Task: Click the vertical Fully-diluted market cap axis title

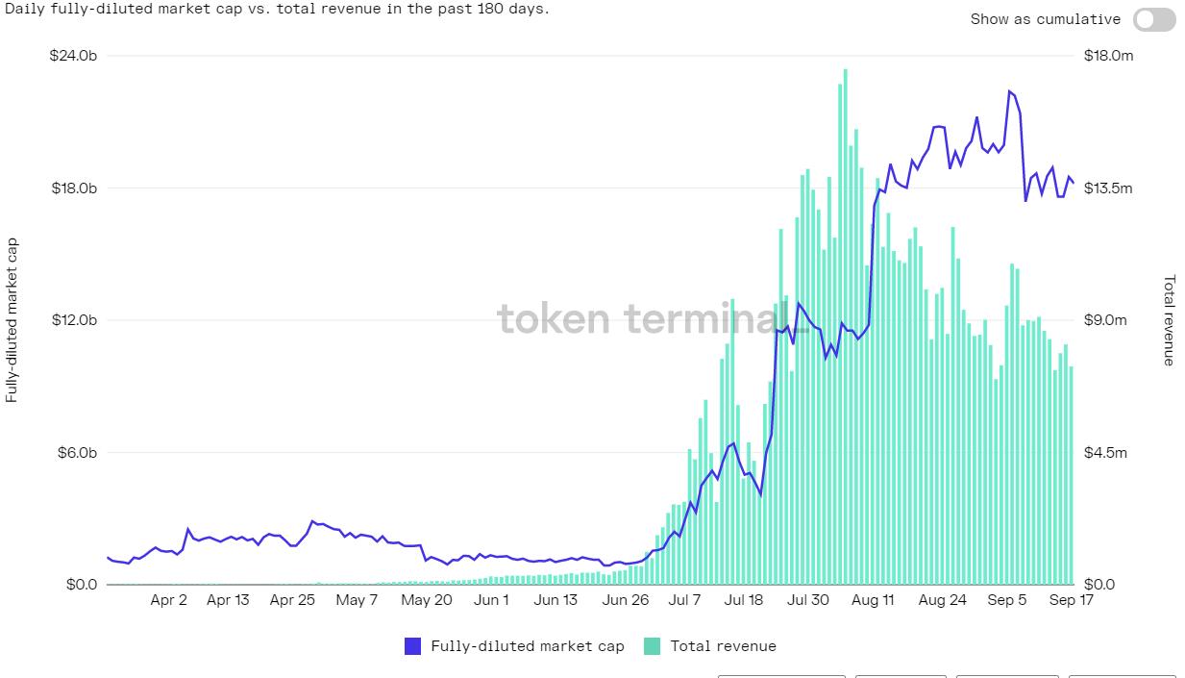Action: (x=12, y=320)
